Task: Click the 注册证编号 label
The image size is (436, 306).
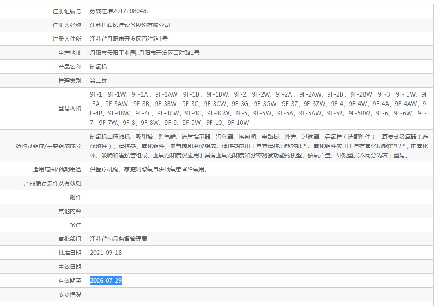Action: coord(67,11)
